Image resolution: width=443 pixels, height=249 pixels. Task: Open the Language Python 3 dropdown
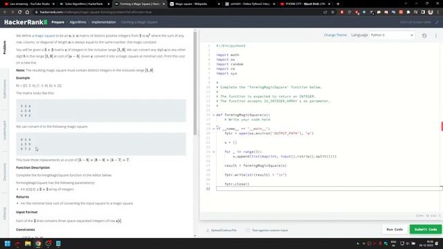point(392,35)
